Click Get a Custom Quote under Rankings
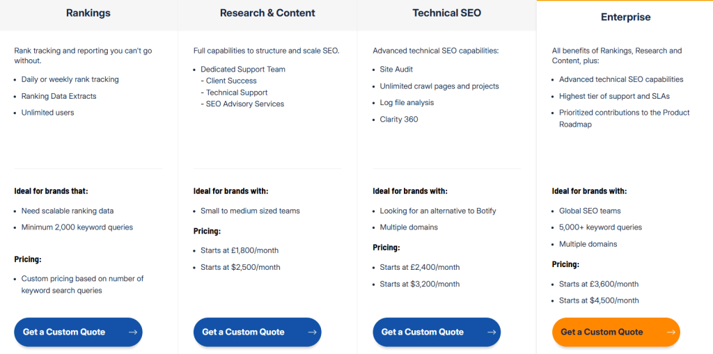 (78, 332)
